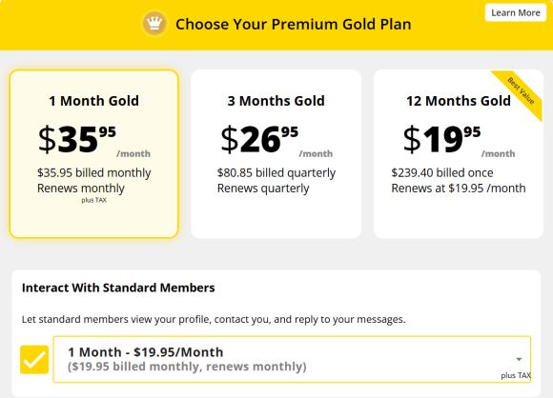Viewport: 553px width, 398px height.
Task: Click the $239.40 billed once text
Action: (x=442, y=173)
